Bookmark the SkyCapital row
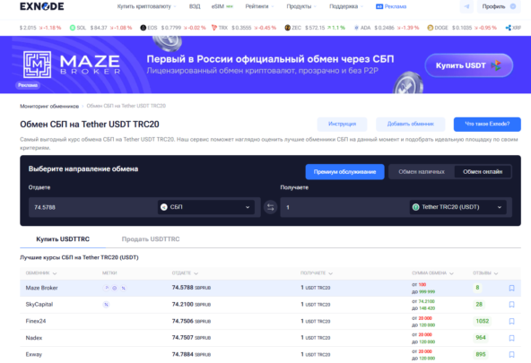The height and width of the screenshot is (363, 531). tap(511, 305)
